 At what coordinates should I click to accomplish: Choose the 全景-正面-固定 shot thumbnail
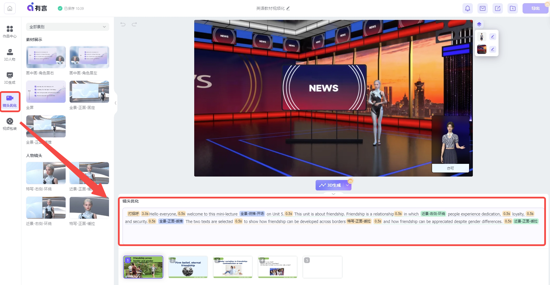tap(89, 92)
